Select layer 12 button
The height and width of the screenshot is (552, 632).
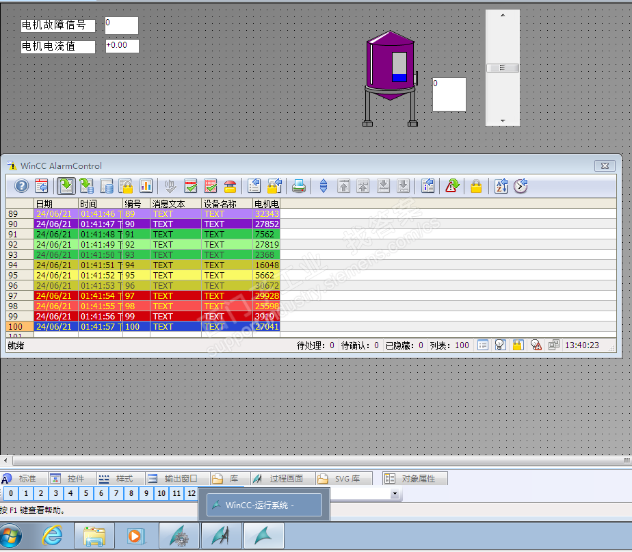192,493
